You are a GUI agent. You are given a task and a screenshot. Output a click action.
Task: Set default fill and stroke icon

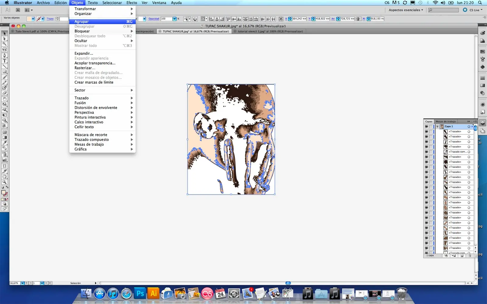point(3,187)
